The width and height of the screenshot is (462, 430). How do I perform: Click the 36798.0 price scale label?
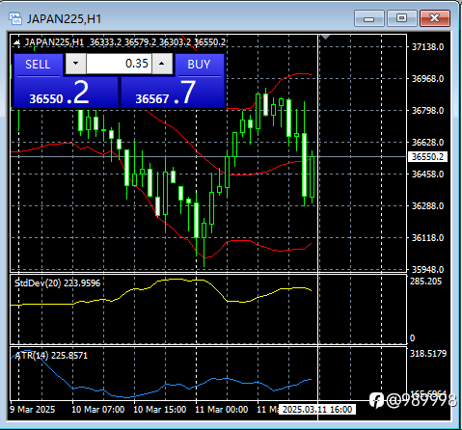click(427, 111)
